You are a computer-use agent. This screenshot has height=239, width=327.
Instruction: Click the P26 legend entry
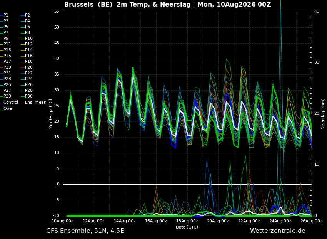27,84
